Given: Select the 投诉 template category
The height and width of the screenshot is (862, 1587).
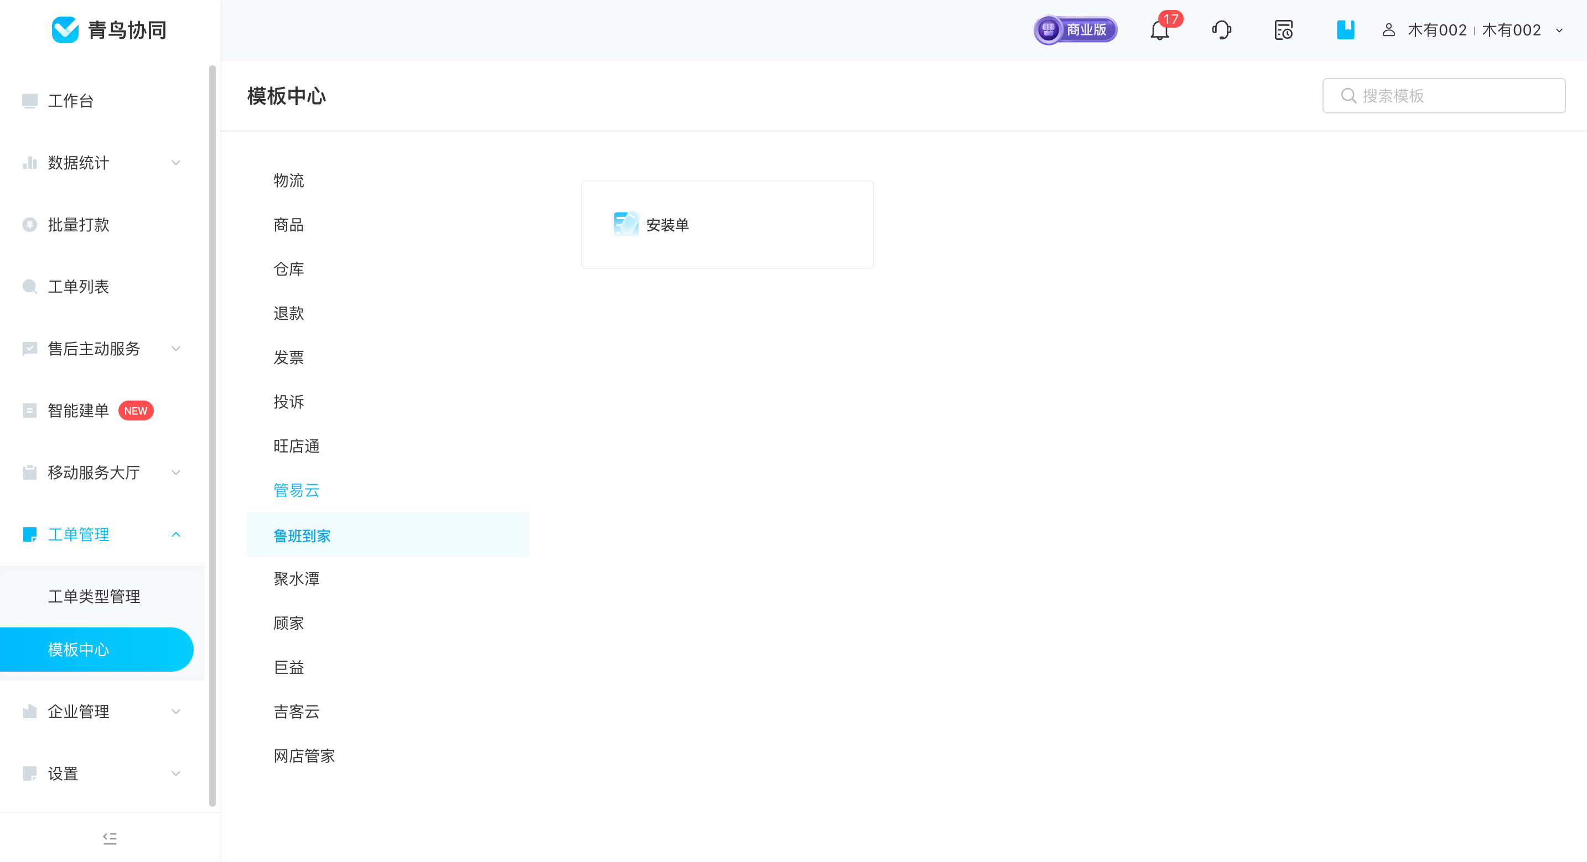Looking at the screenshot, I should click(387, 402).
